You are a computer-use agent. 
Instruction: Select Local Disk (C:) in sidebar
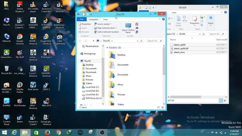point(90,87)
